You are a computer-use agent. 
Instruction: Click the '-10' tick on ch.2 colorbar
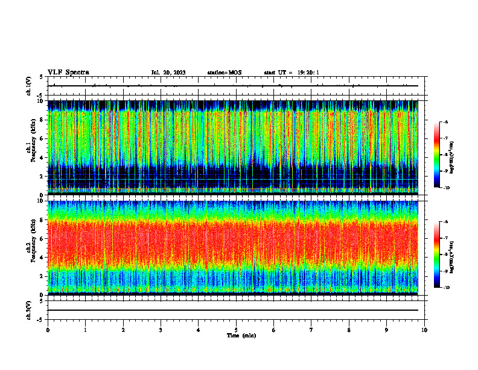click(x=446, y=288)
